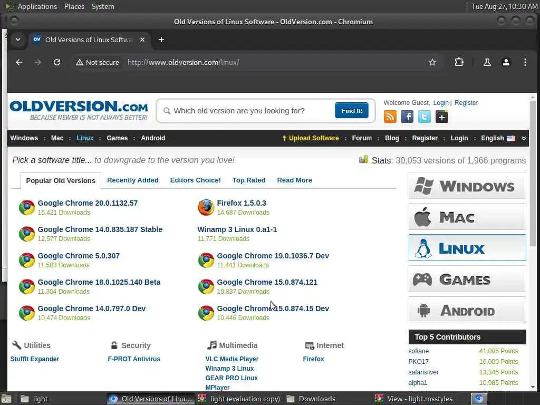
Task: Reload the page with refresh icon
Action: [57, 62]
